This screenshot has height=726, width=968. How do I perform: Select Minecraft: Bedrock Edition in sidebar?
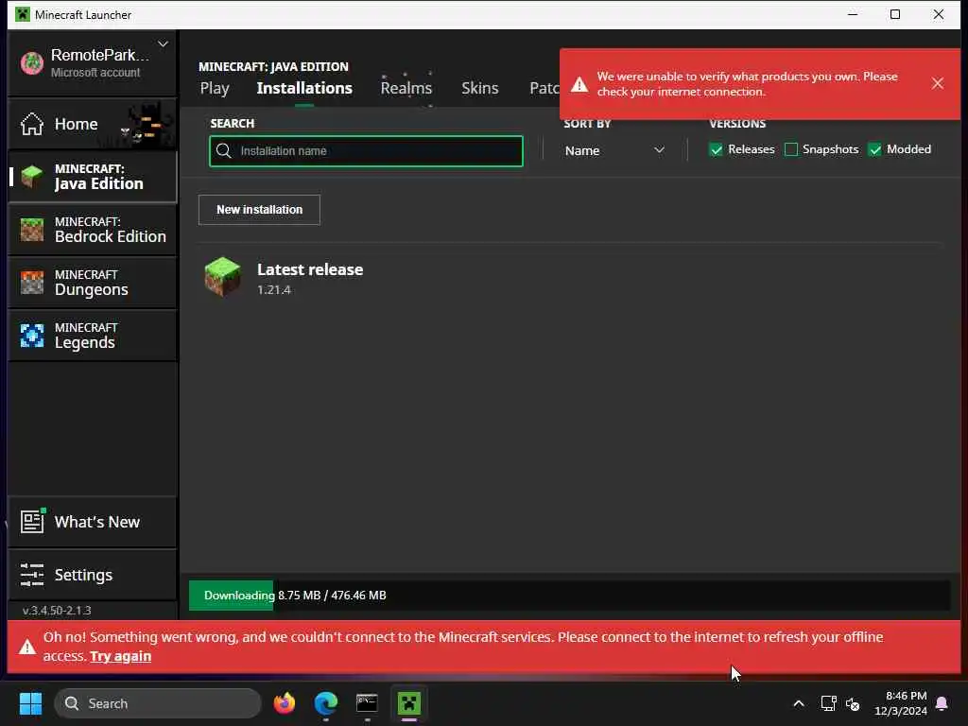(93, 230)
